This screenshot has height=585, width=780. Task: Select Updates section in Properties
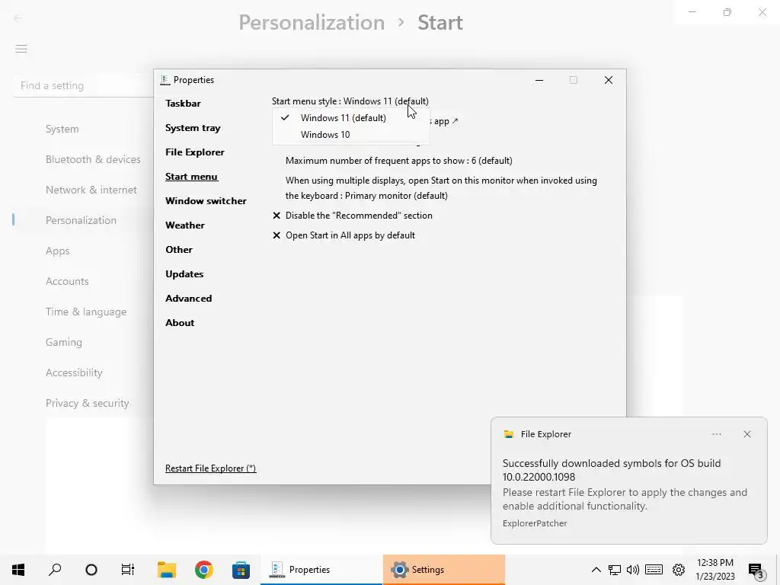click(x=184, y=274)
